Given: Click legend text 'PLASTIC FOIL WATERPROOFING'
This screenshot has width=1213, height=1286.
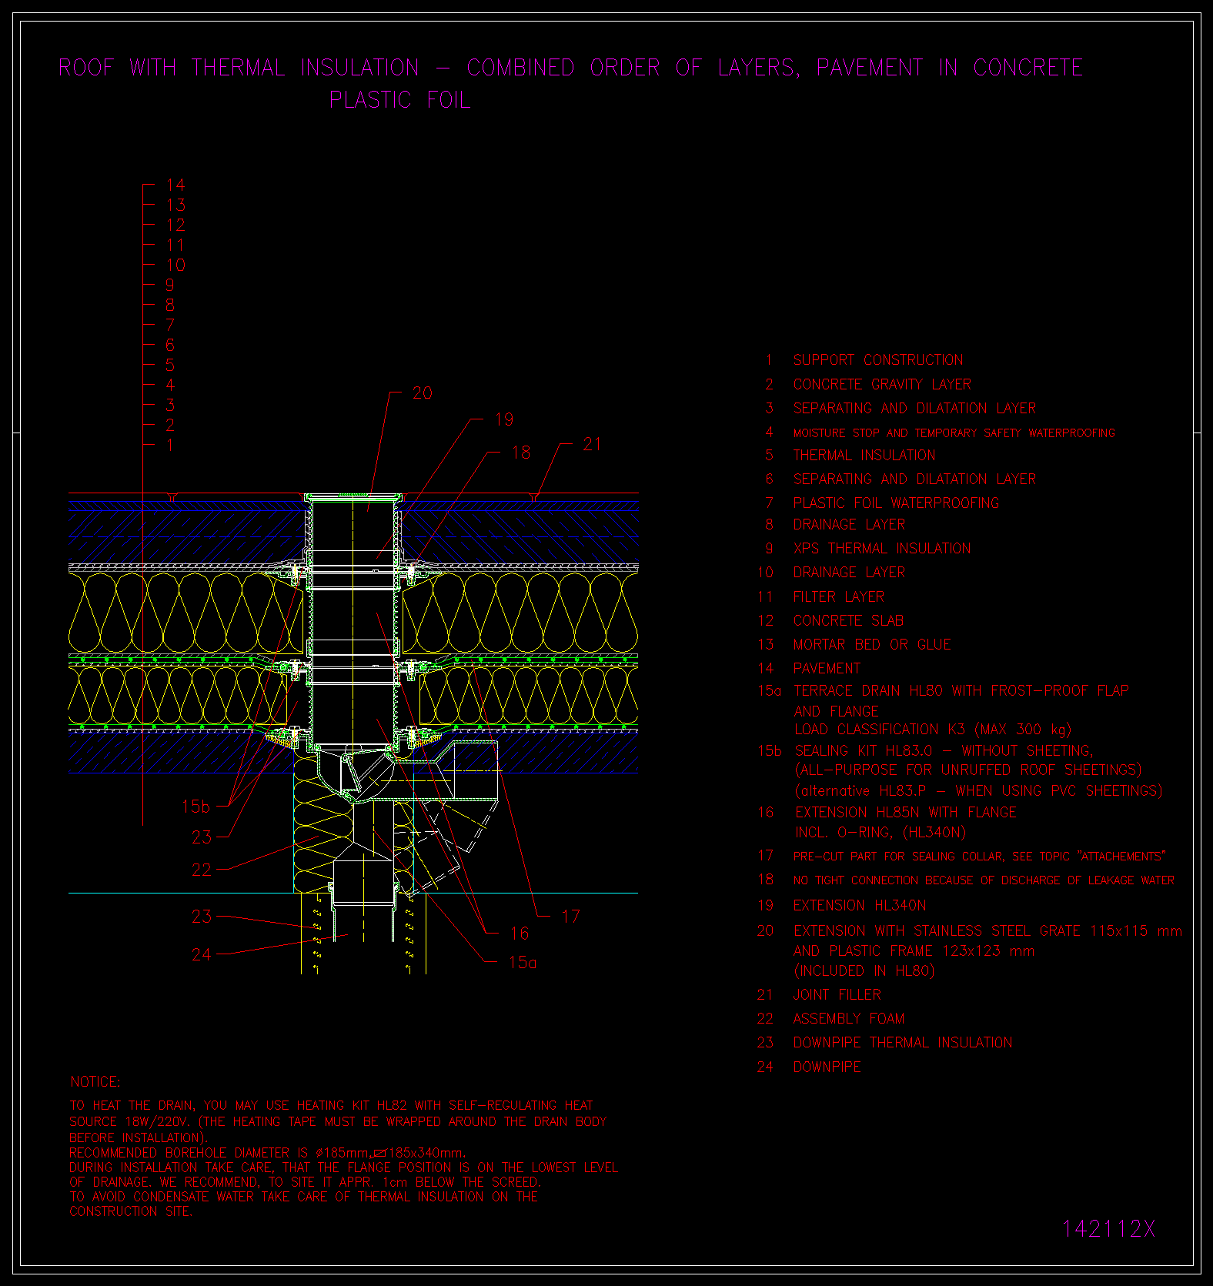Looking at the screenshot, I should [x=896, y=503].
